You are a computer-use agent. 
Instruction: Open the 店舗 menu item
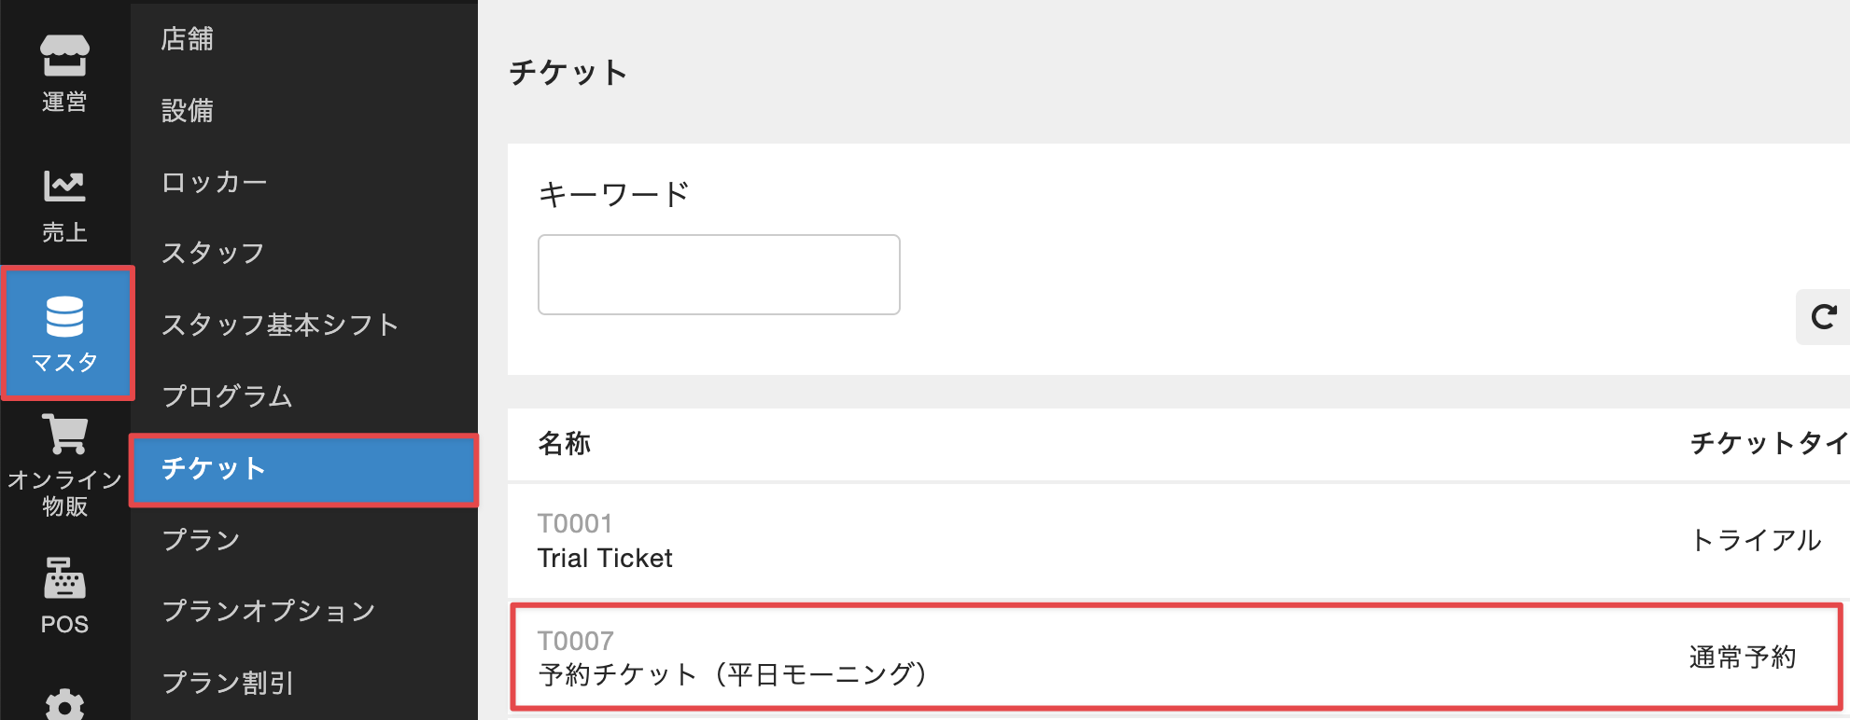188,39
